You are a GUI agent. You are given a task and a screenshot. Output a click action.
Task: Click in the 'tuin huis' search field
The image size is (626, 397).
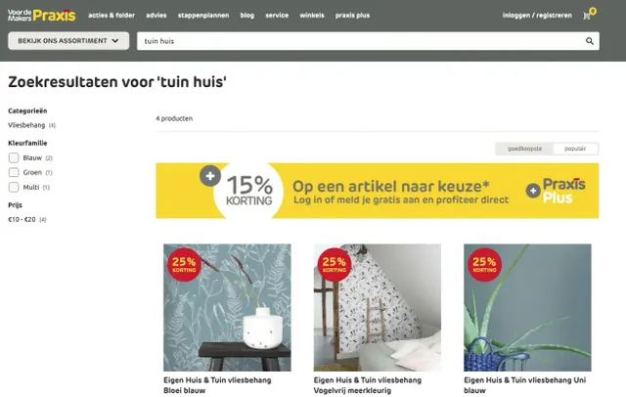[359, 41]
